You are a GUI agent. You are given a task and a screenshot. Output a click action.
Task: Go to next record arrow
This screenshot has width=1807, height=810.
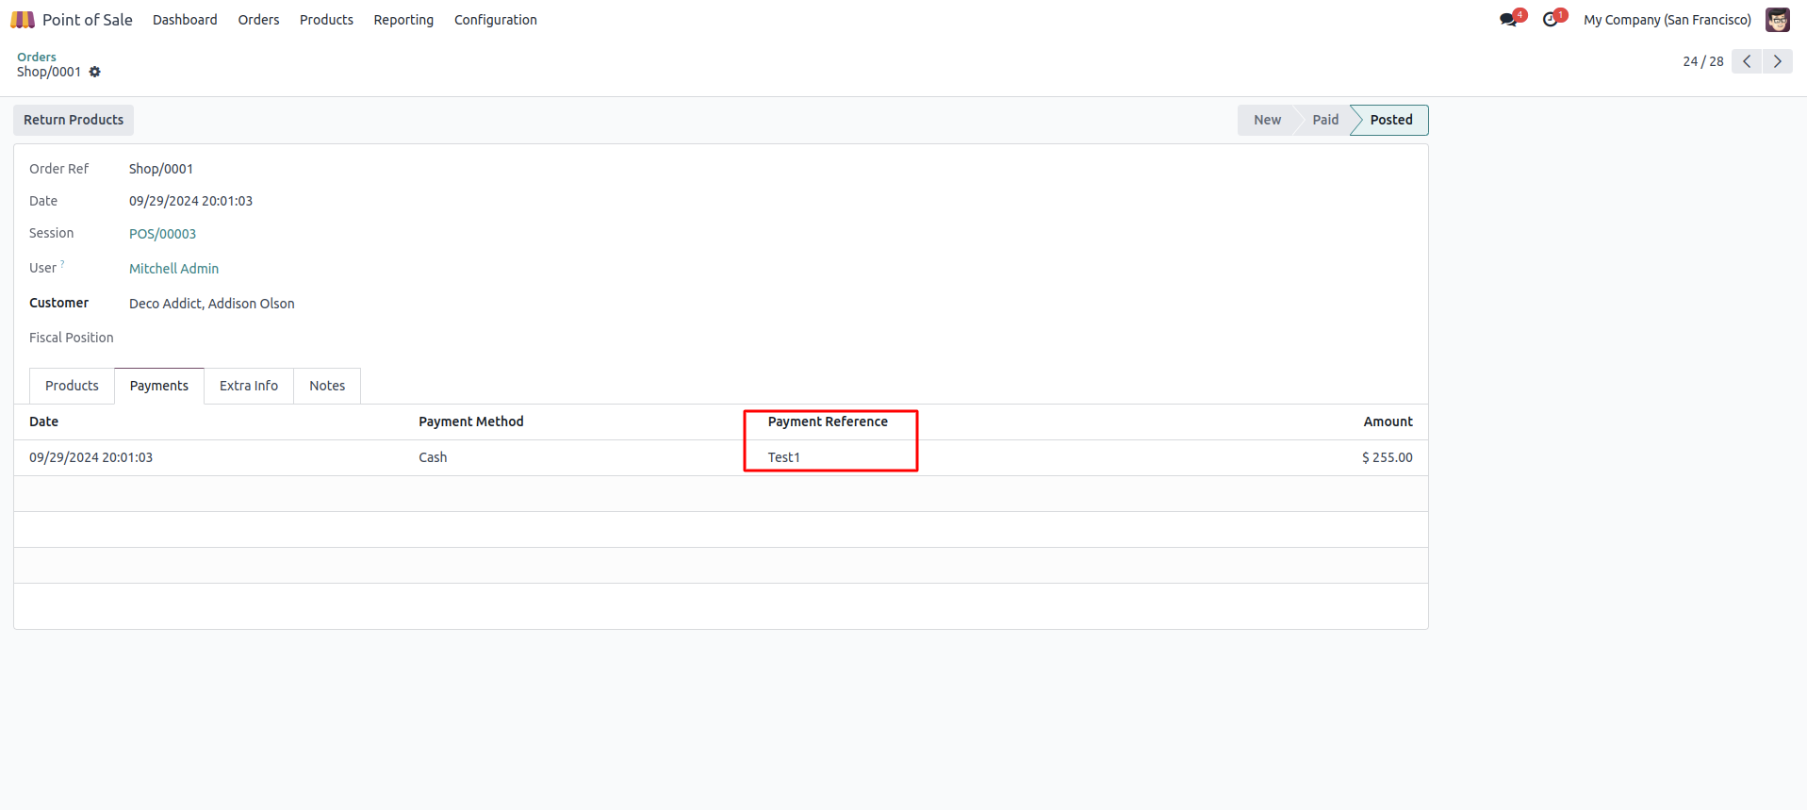1778,61
